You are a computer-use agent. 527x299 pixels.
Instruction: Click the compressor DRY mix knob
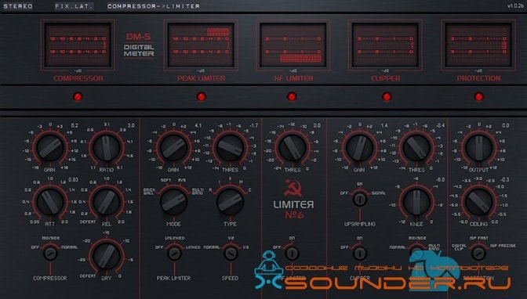106,256
